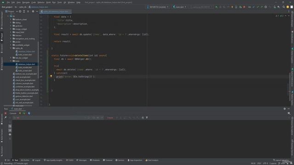Open Project panel settings gear

pyautogui.click(x=33, y=11)
